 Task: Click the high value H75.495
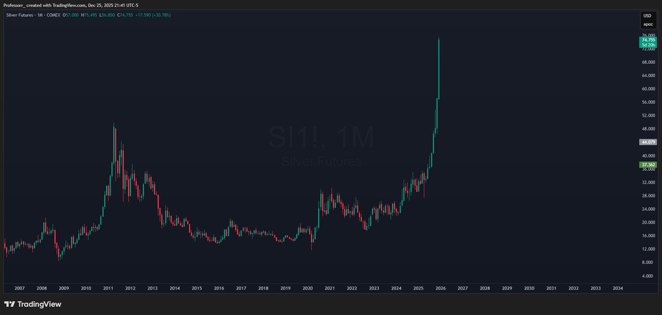pos(89,15)
